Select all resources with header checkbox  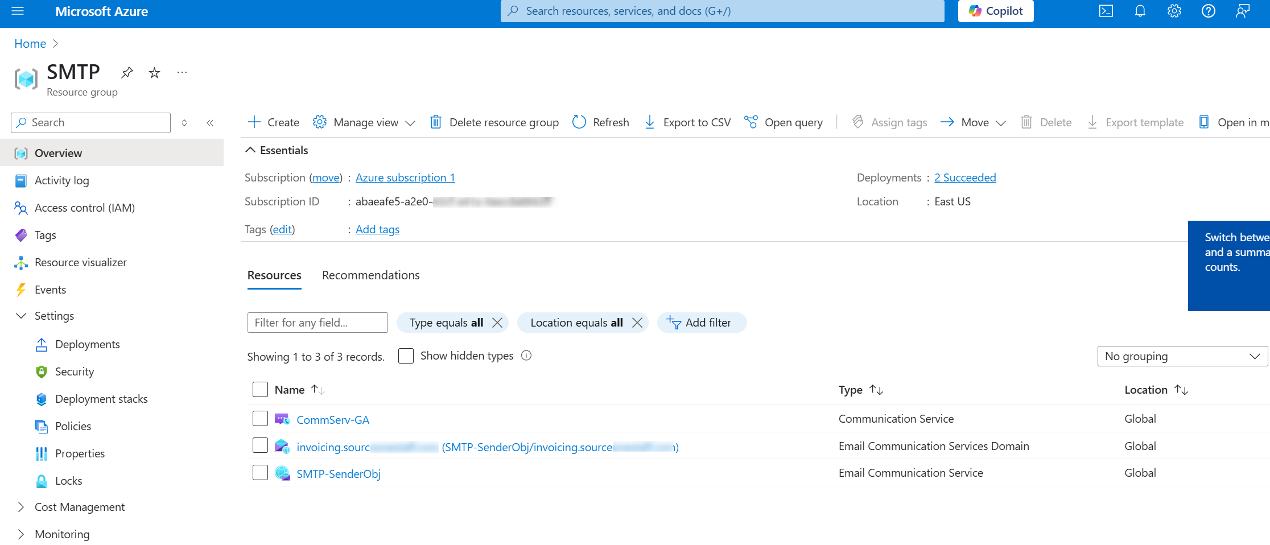pos(260,389)
